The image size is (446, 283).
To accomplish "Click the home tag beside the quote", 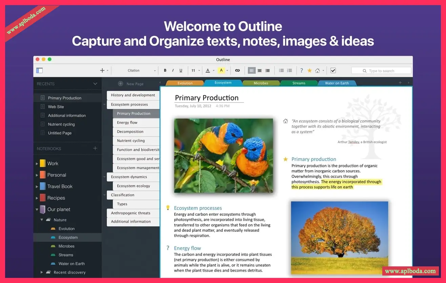I will (285, 121).
